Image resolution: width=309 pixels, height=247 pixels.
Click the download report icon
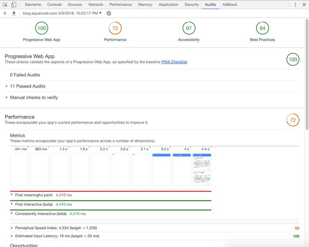14,13
